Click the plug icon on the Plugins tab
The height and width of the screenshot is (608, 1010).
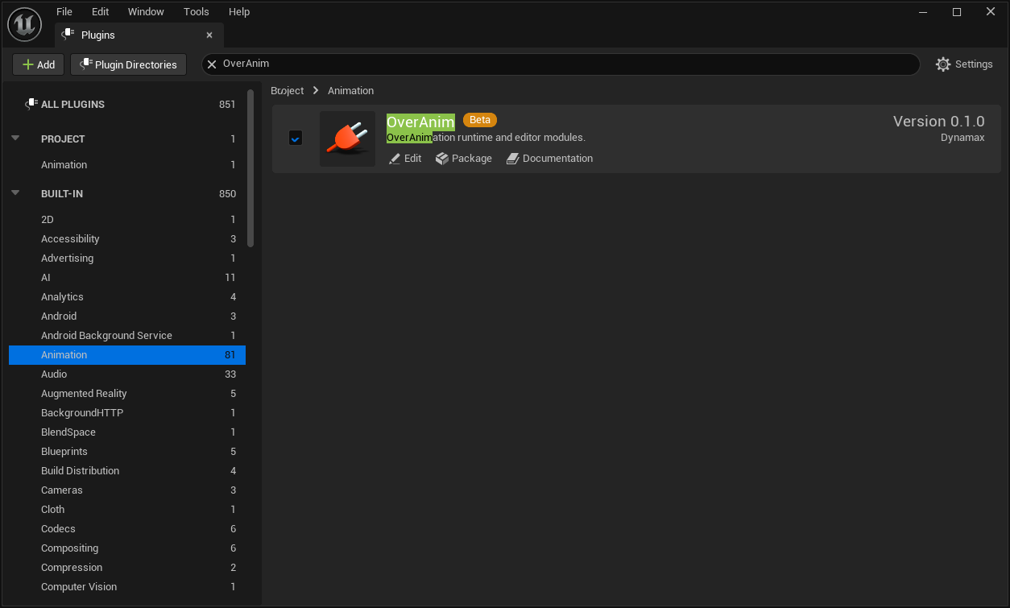click(x=68, y=35)
